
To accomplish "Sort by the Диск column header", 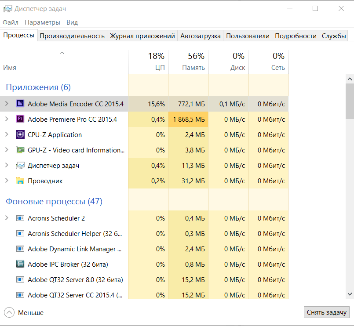I will pyautogui.click(x=228, y=62).
